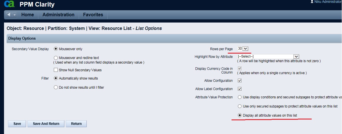Viewport: 342px width, 134px height.
Task: Click the Display Currency Code checkbox
Action: click(x=240, y=69)
